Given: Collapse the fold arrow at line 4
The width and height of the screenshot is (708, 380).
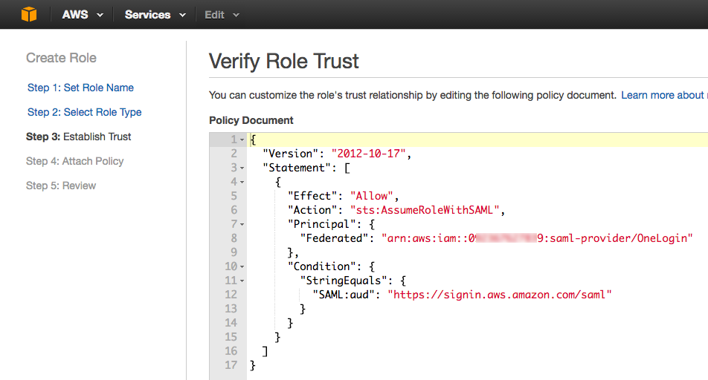Looking at the screenshot, I should [x=242, y=182].
